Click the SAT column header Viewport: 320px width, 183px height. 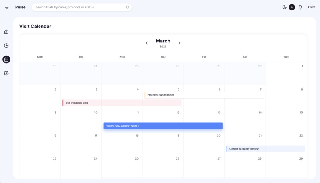point(245,57)
